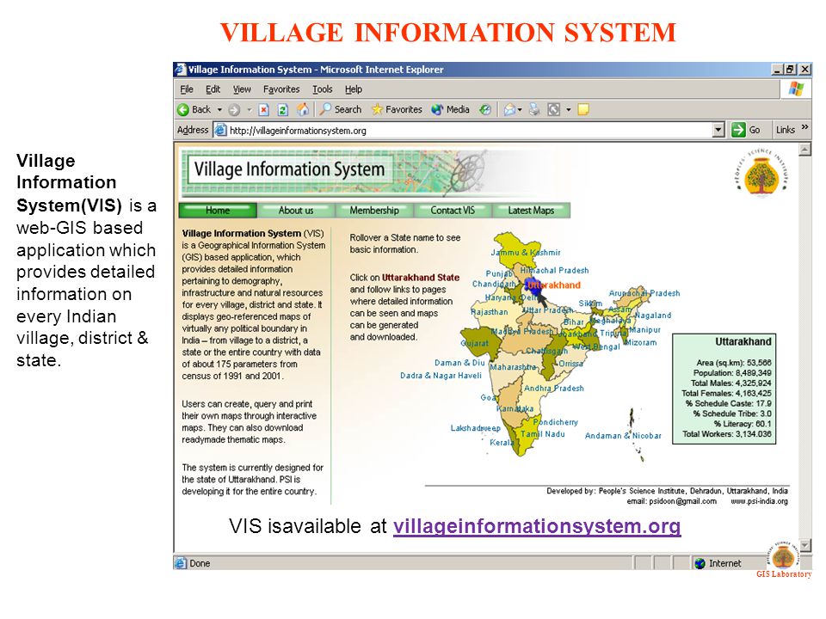This screenshot has height=619, width=826.
Task: Click the scrollbar up arrow
Action: tap(804, 150)
